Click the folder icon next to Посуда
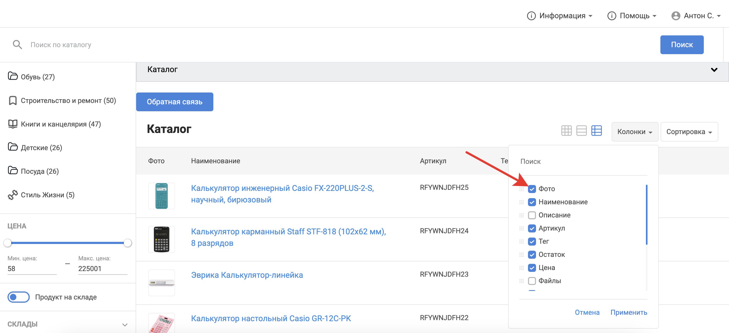 13,171
